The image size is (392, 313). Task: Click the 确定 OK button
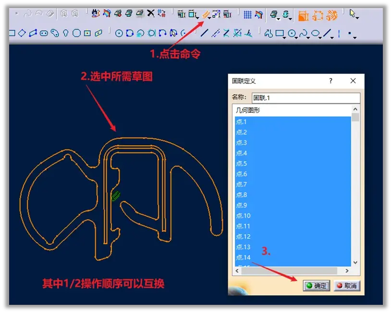pos(317,286)
